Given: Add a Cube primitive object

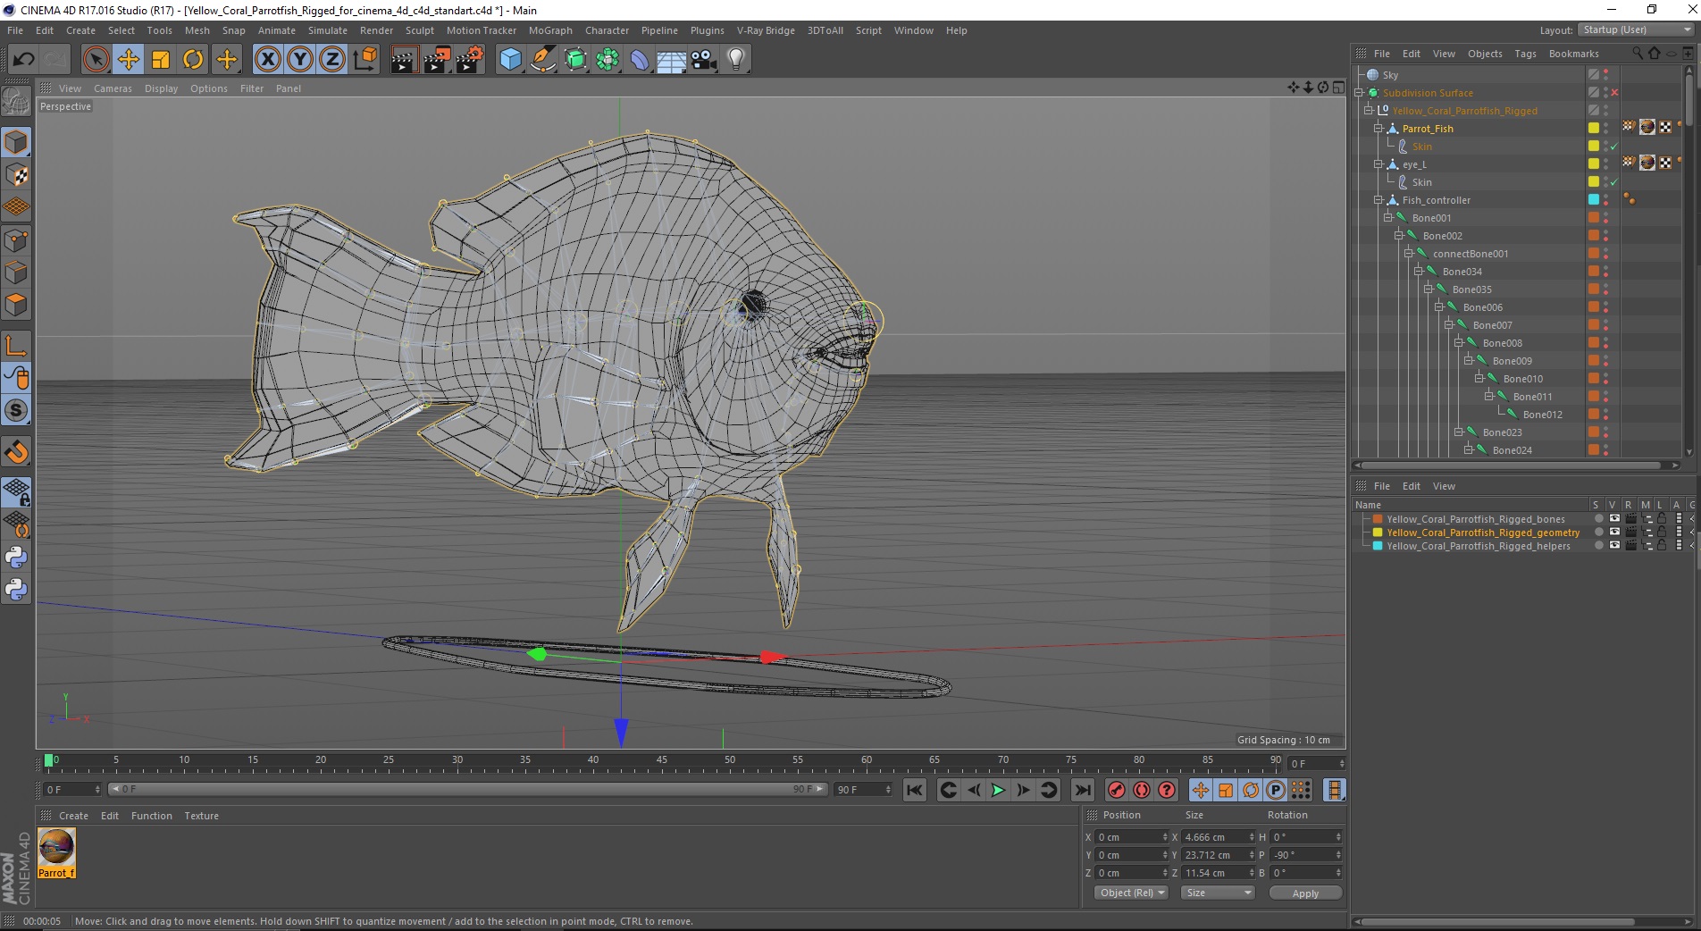Looking at the screenshot, I should point(510,60).
